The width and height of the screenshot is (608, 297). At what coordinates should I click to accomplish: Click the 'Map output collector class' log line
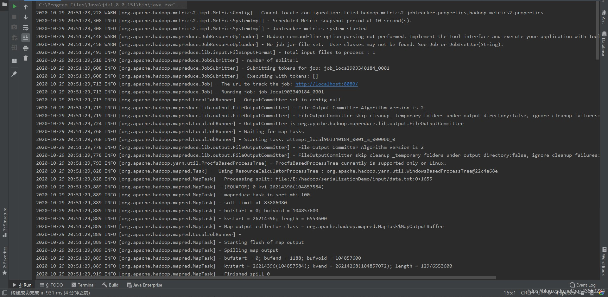[x=240, y=226]
